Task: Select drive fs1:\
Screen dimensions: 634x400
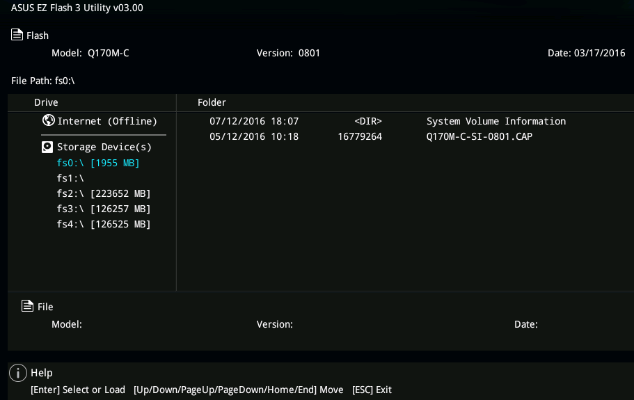Action: pos(70,178)
